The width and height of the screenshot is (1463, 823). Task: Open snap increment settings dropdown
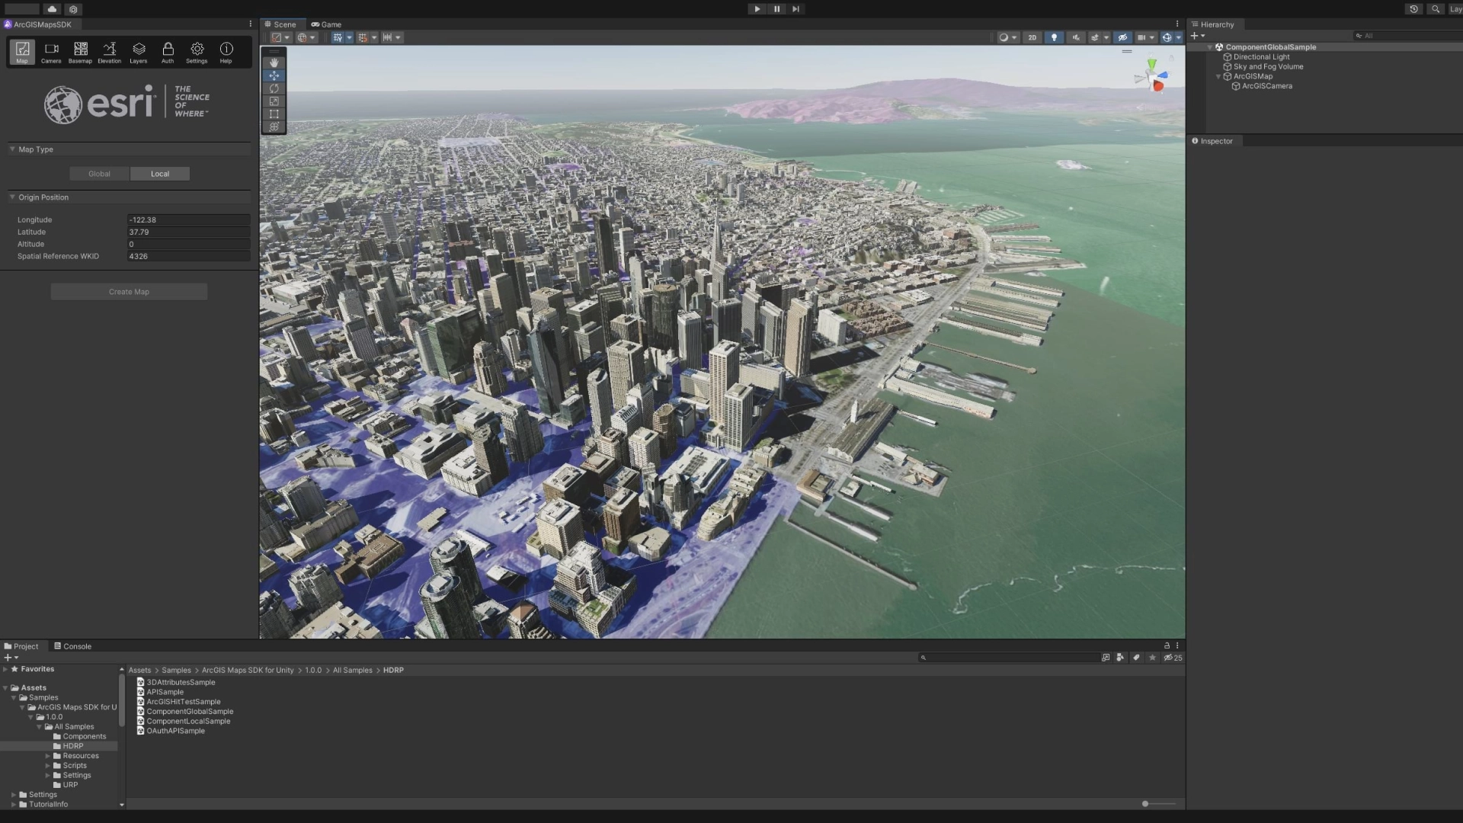pyautogui.click(x=392, y=37)
